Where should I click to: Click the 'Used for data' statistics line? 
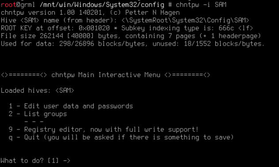pyautogui.click(x=133, y=44)
